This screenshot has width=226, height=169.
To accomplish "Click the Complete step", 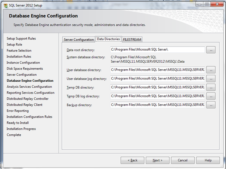I will [14, 135].
